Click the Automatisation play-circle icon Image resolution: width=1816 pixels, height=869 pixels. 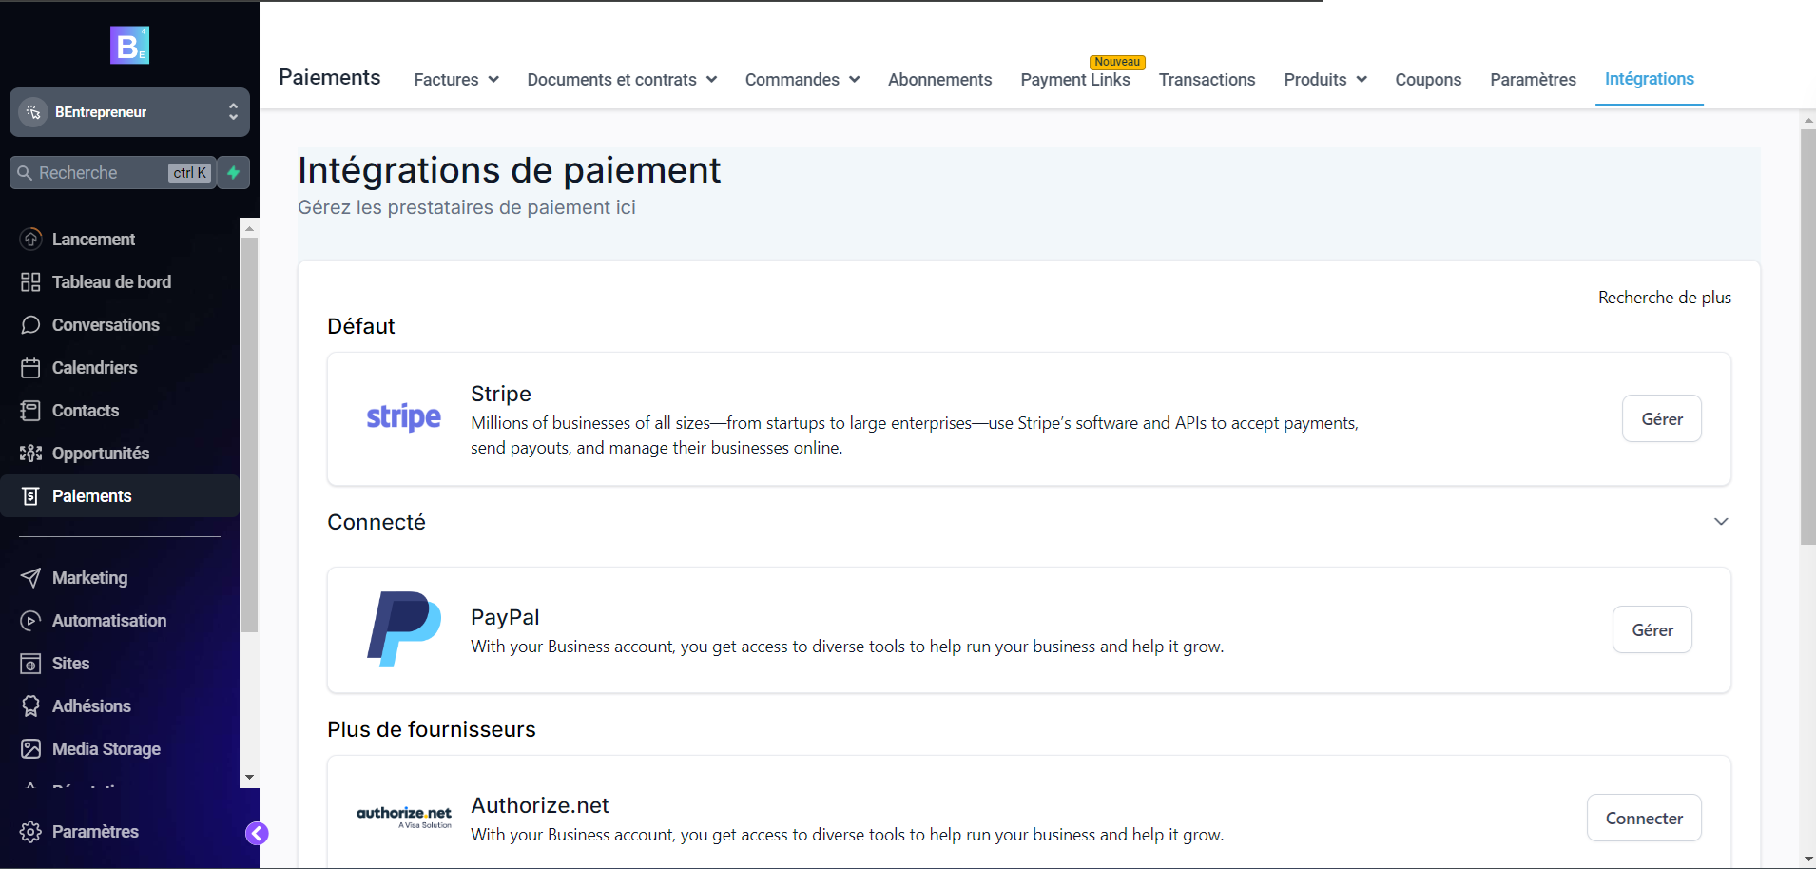[30, 621]
